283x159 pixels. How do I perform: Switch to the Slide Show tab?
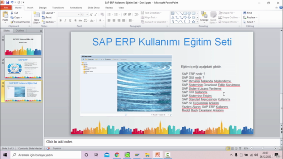pos(93,8)
